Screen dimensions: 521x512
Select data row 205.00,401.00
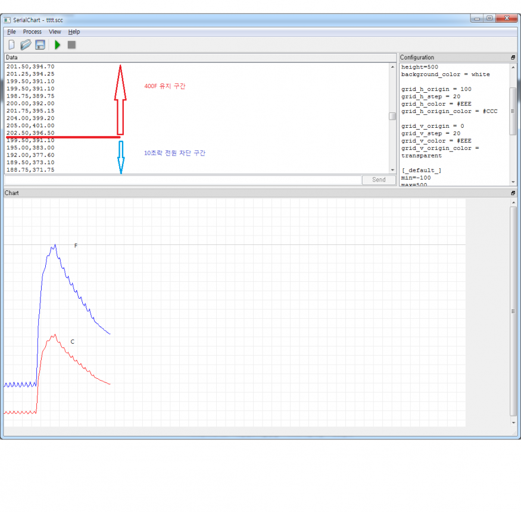(30, 125)
